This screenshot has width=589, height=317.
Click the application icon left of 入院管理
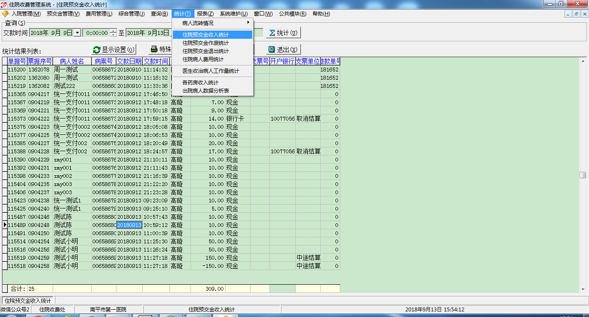5,14
